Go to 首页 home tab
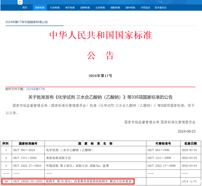202x186 pixels. coord(25,7)
